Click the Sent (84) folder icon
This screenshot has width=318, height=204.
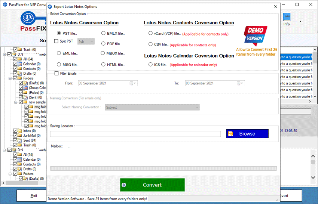pyautogui.click(x=20, y=140)
